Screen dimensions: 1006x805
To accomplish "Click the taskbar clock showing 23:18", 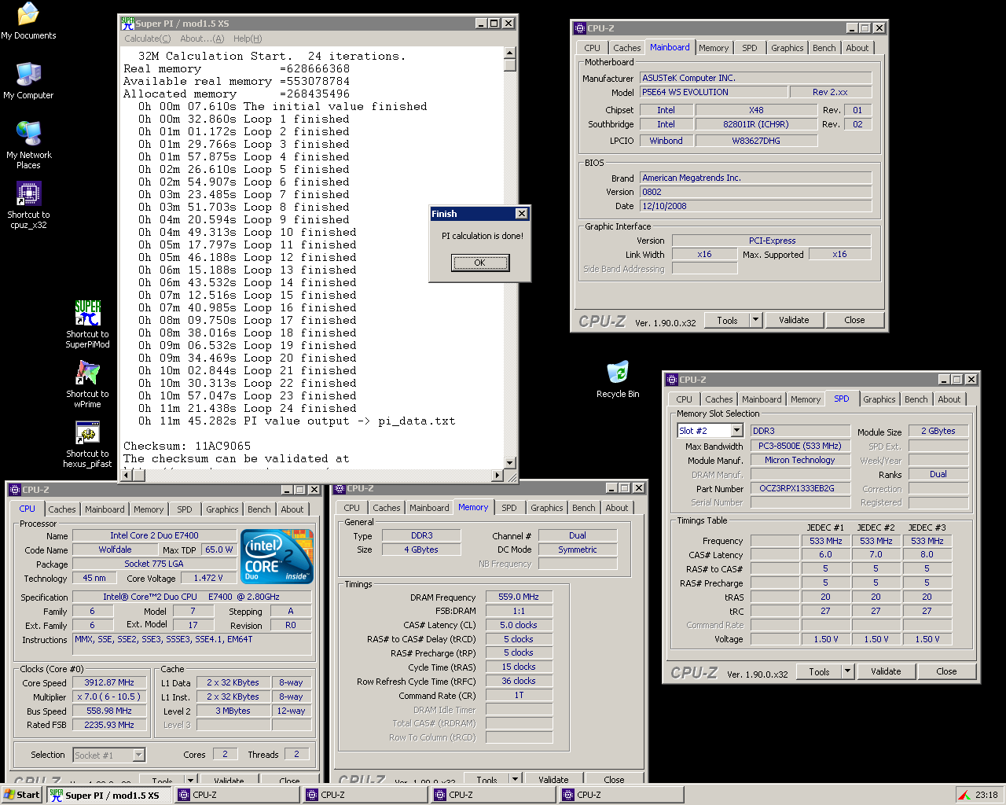I will (x=986, y=795).
